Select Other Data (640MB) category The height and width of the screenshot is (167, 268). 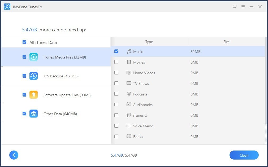tap(56, 114)
